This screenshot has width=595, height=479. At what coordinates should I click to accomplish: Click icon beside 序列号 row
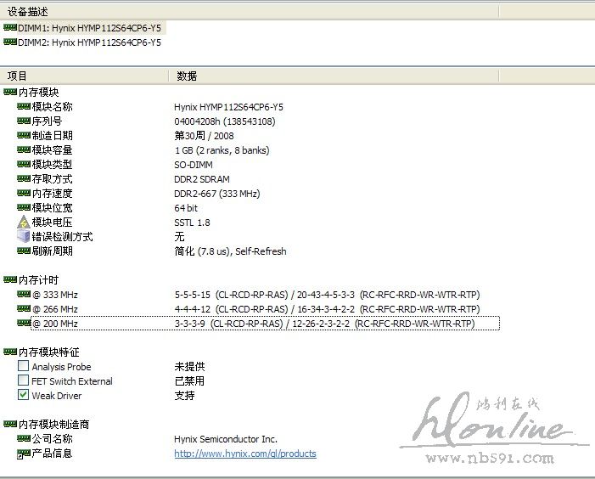click(24, 121)
